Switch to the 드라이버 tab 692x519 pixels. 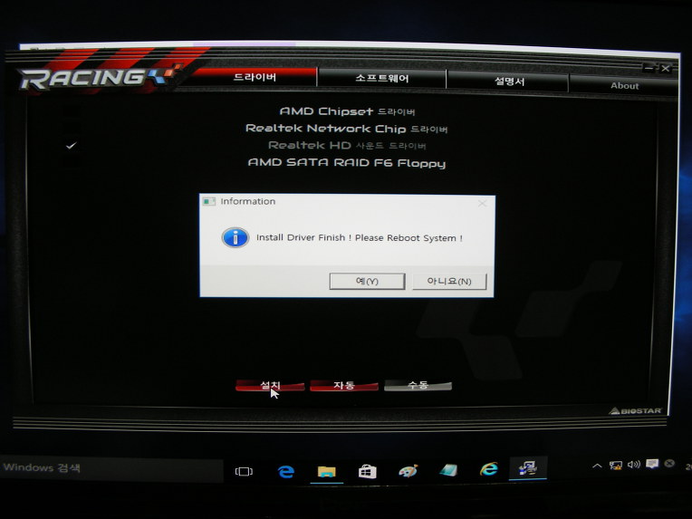pos(255,77)
